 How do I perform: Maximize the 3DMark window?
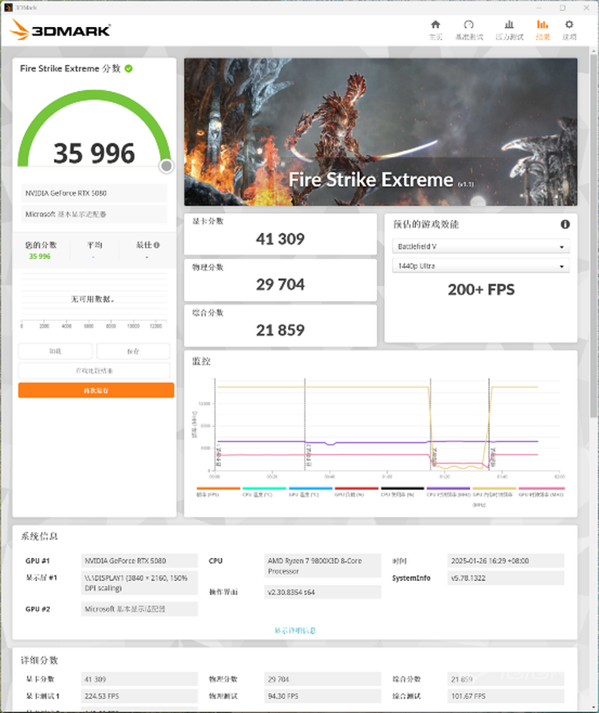pyautogui.click(x=563, y=7)
